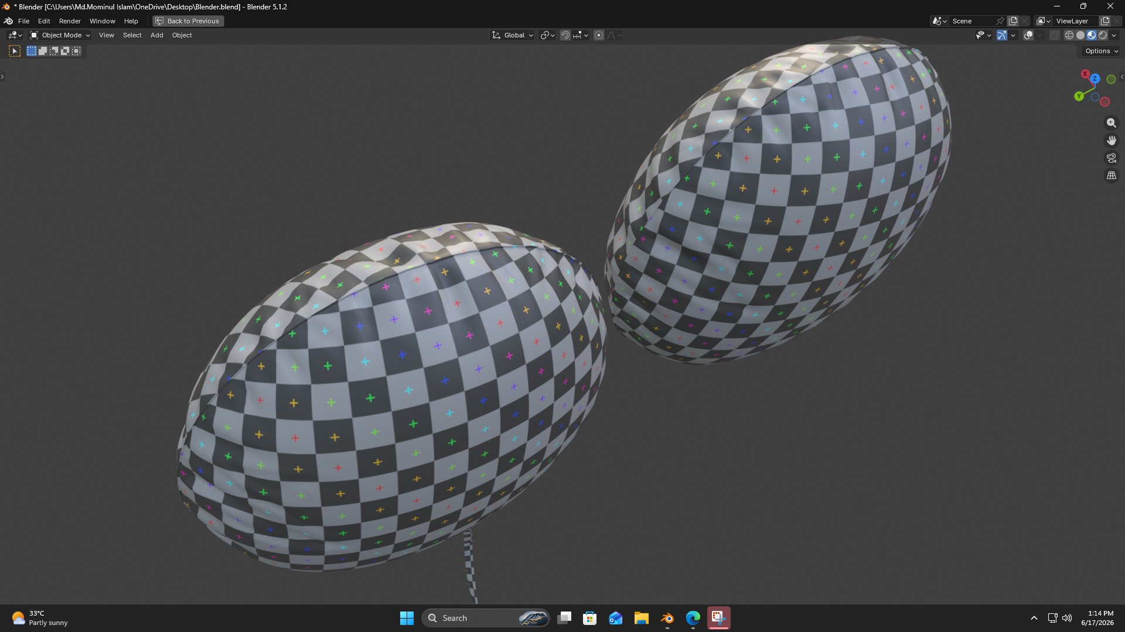Click the negative X axis gizmo circle
The image size is (1125, 632).
pyautogui.click(x=1104, y=102)
